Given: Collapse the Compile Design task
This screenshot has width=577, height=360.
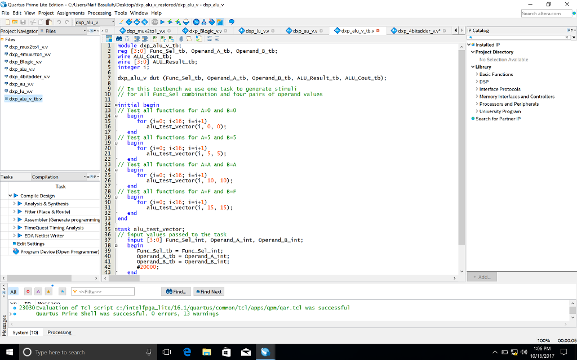Looking at the screenshot, I should pos(10,196).
